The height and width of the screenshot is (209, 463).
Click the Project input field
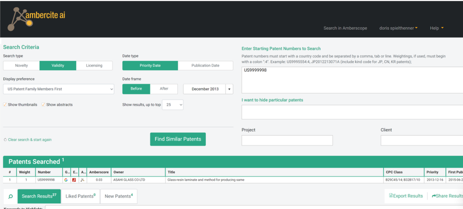pyautogui.click(x=287, y=140)
